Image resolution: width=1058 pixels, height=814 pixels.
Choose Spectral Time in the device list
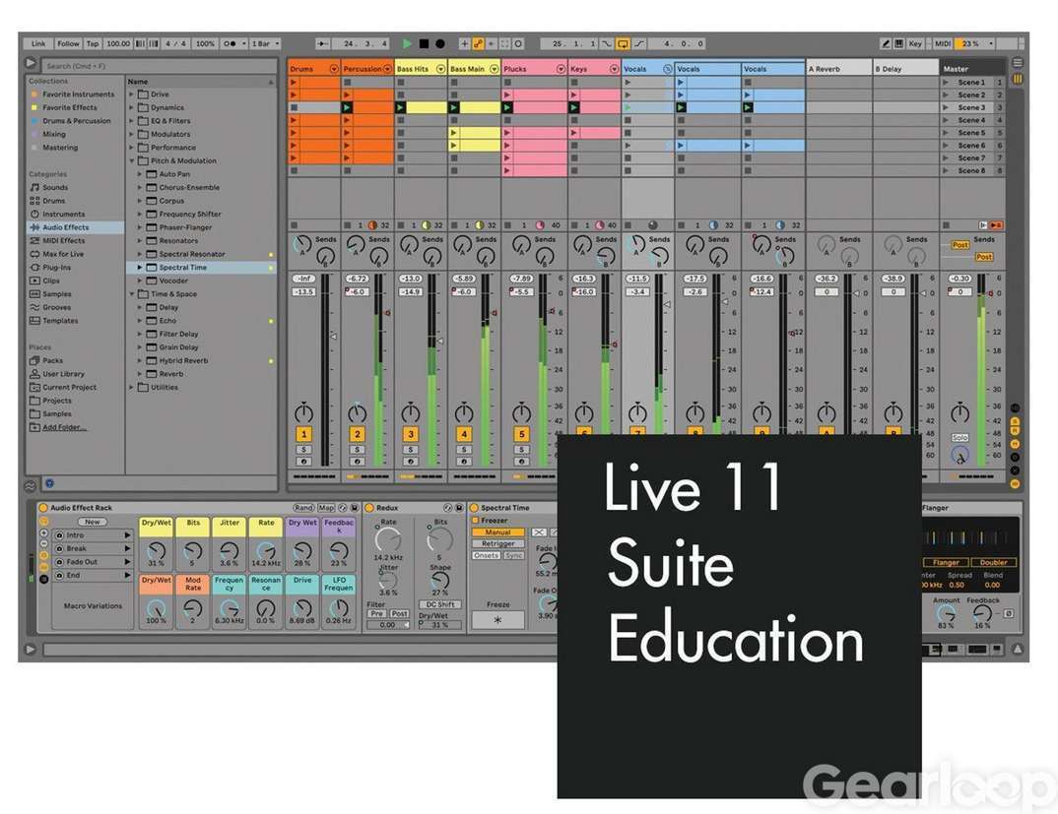coord(183,268)
